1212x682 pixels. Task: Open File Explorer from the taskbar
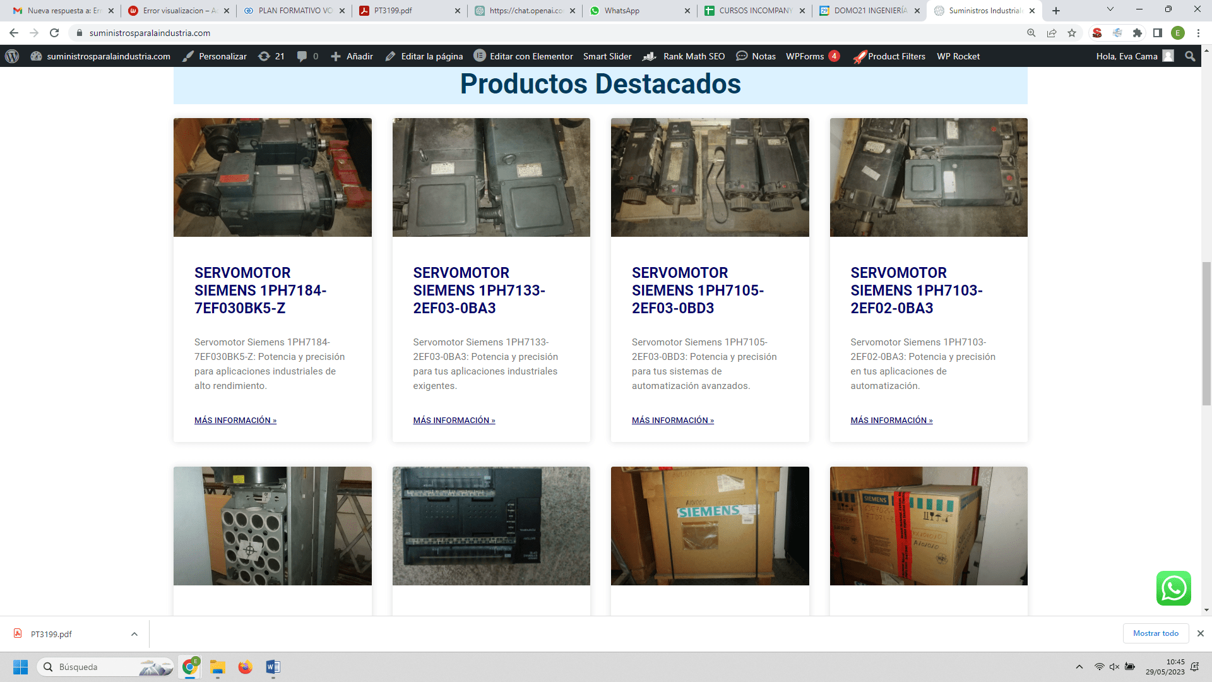pos(218,667)
